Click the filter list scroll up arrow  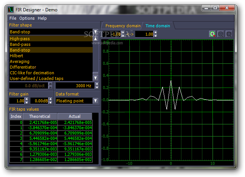tap(96, 39)
